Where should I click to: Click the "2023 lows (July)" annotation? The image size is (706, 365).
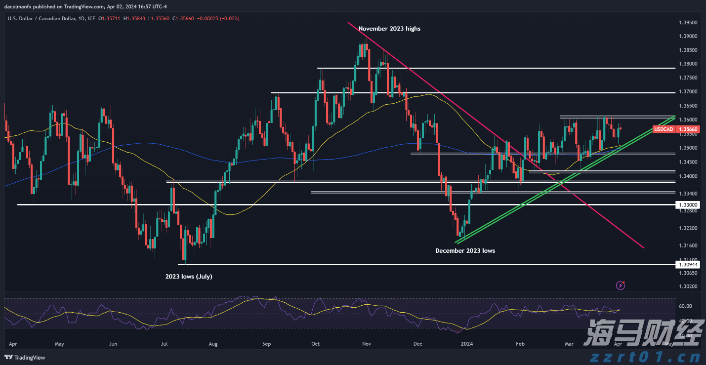189,277
